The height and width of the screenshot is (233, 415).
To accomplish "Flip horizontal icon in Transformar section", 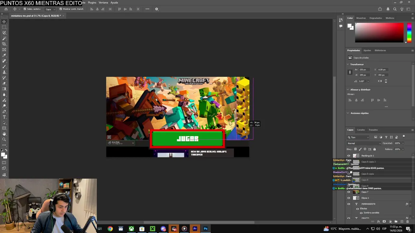I will pyautogui.click(x=380, y=81).
